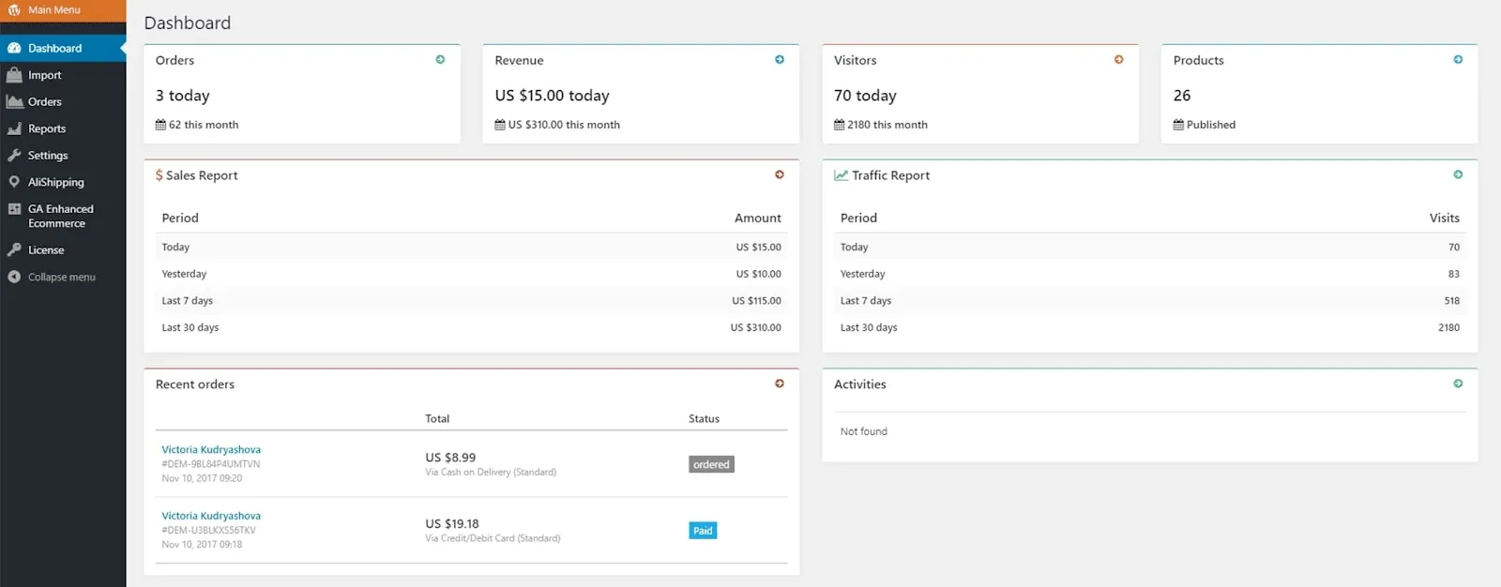1501x587 pixels.
Task: Select the Yesterday row in Sales Report
Action: pyautogui.click(x=471, y=274)
